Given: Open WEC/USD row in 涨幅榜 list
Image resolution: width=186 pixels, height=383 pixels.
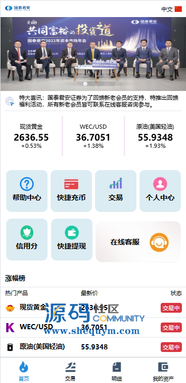Looking at the screenshot, I should (x=93, y=327).
